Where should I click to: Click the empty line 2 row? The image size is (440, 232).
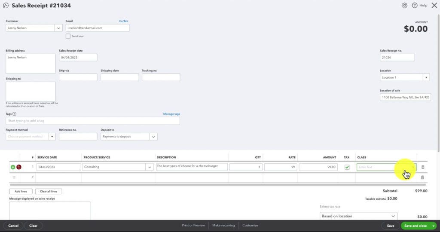coord(218,177)
